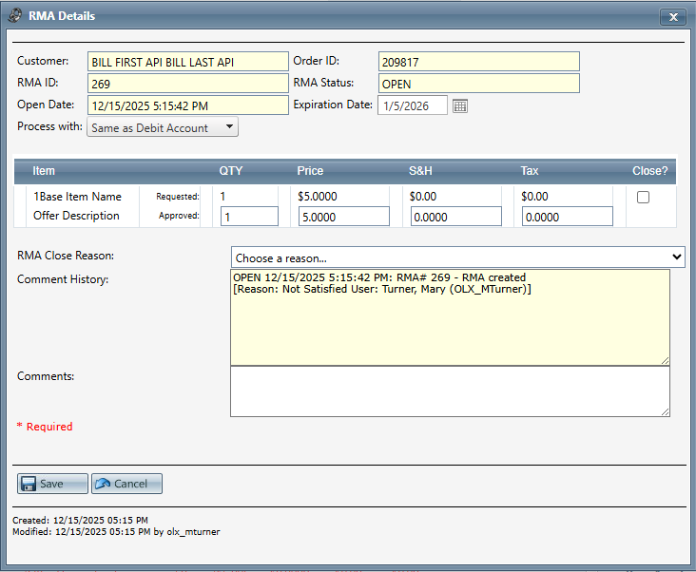
Task: Click into the Comments text box
Action: click(x=449, y=391)
